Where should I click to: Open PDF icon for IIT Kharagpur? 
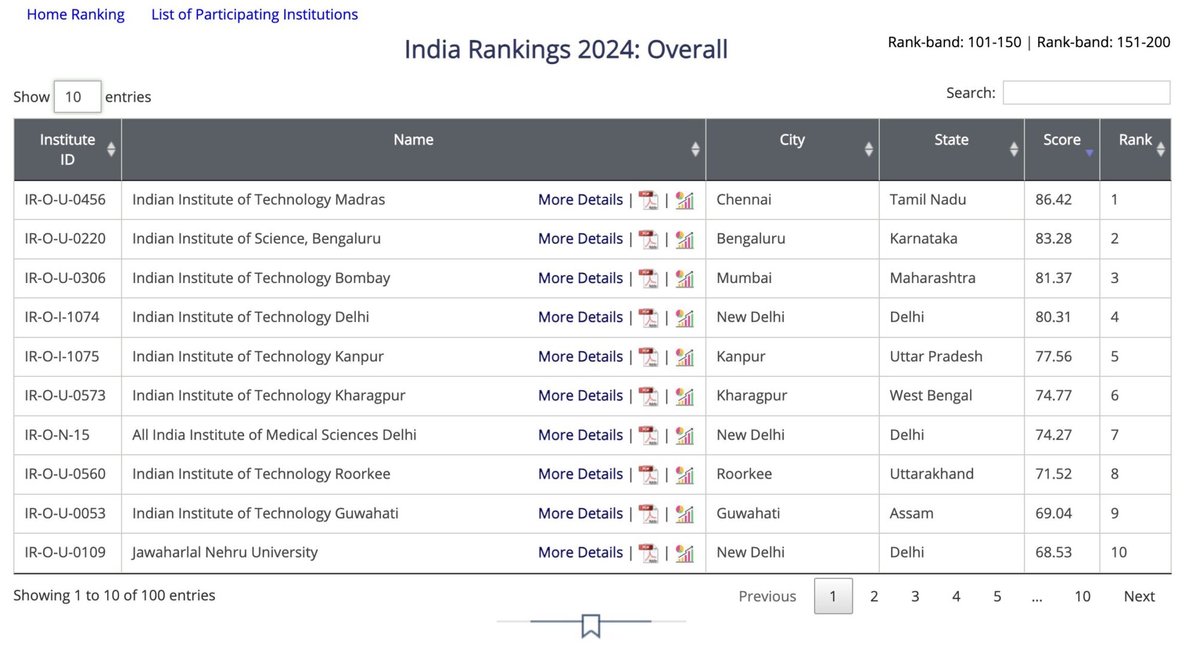point(648,396)
